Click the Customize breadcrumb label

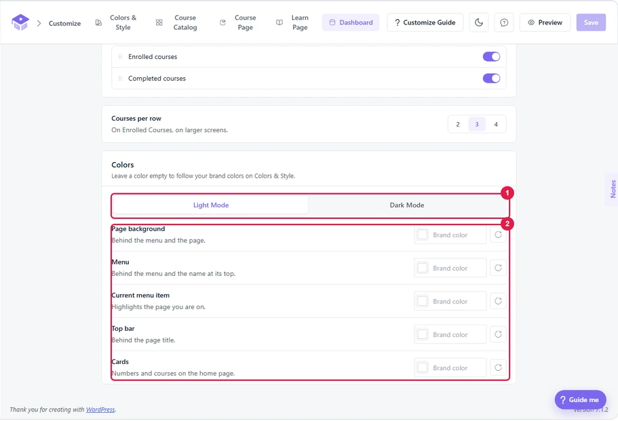click(x=64, y=23)
